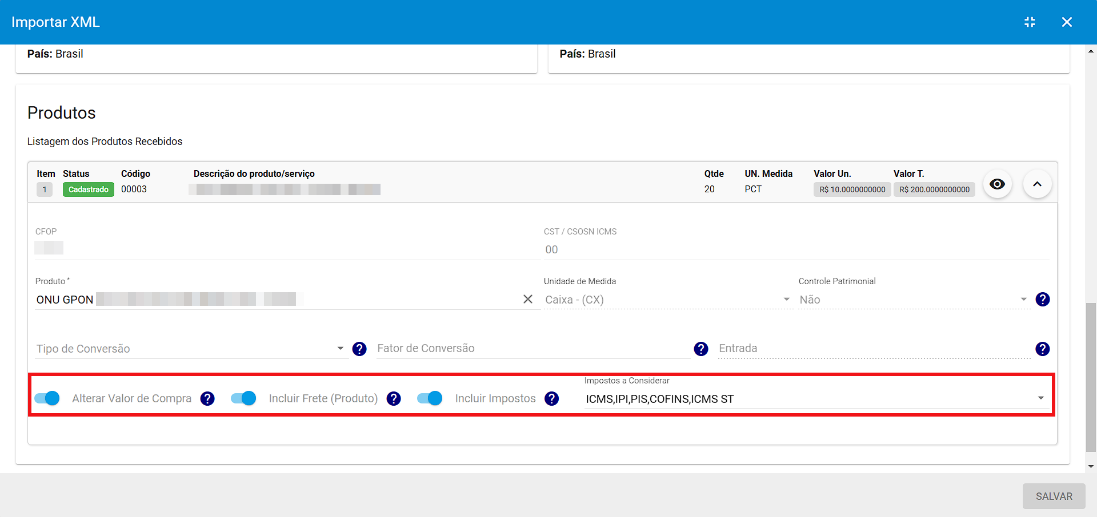Screen dimensions: 1097x517
Task: Open help icon for Alterar Valor de Compra
Action: (x=207, y=398)
